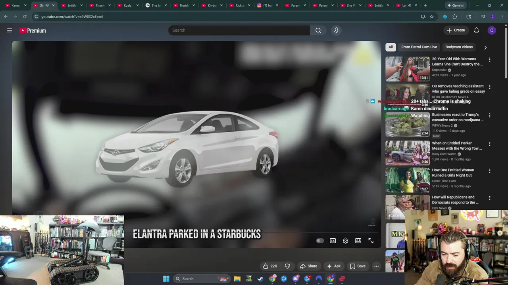Reload the page
Image resolution: width=508 pixels, height=285 pixels.
(x=25, y=17)
